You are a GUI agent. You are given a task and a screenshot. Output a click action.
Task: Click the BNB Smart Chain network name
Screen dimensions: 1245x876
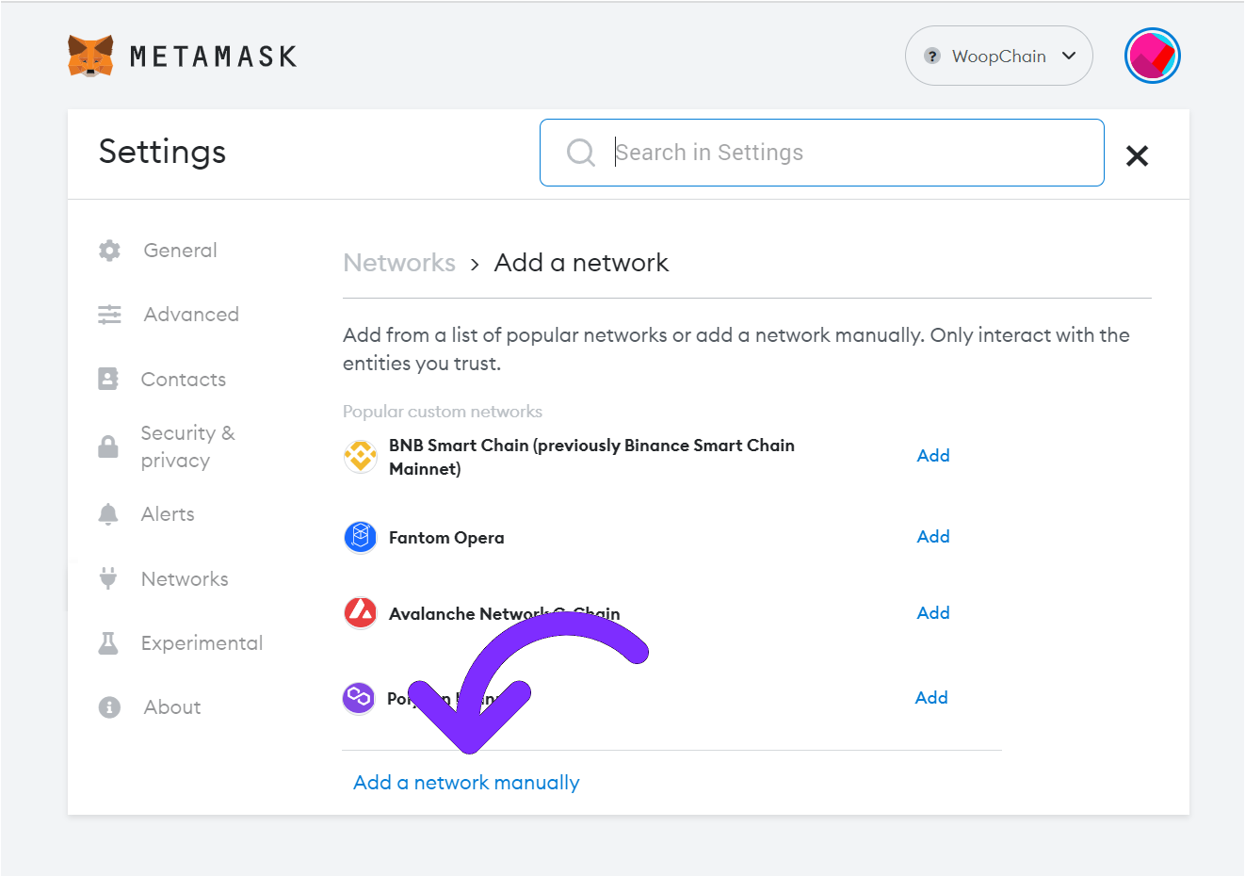pyautogui.click(x=591, y=457)
